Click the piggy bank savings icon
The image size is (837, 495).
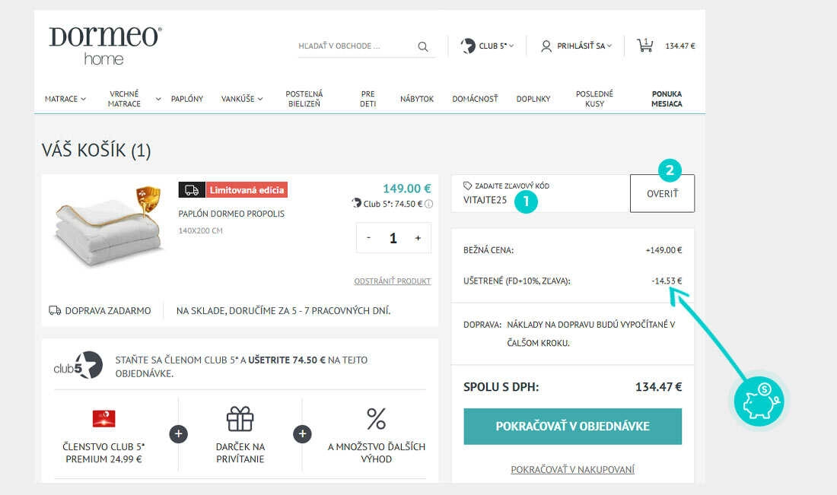759,401
